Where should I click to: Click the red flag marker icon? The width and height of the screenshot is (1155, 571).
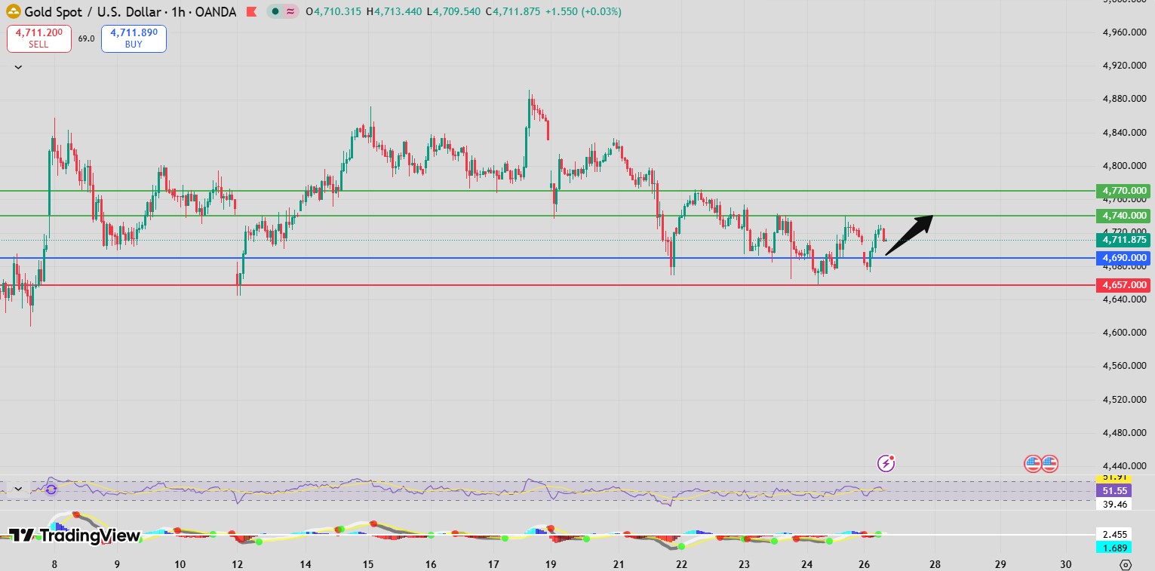tap(250, 12)
